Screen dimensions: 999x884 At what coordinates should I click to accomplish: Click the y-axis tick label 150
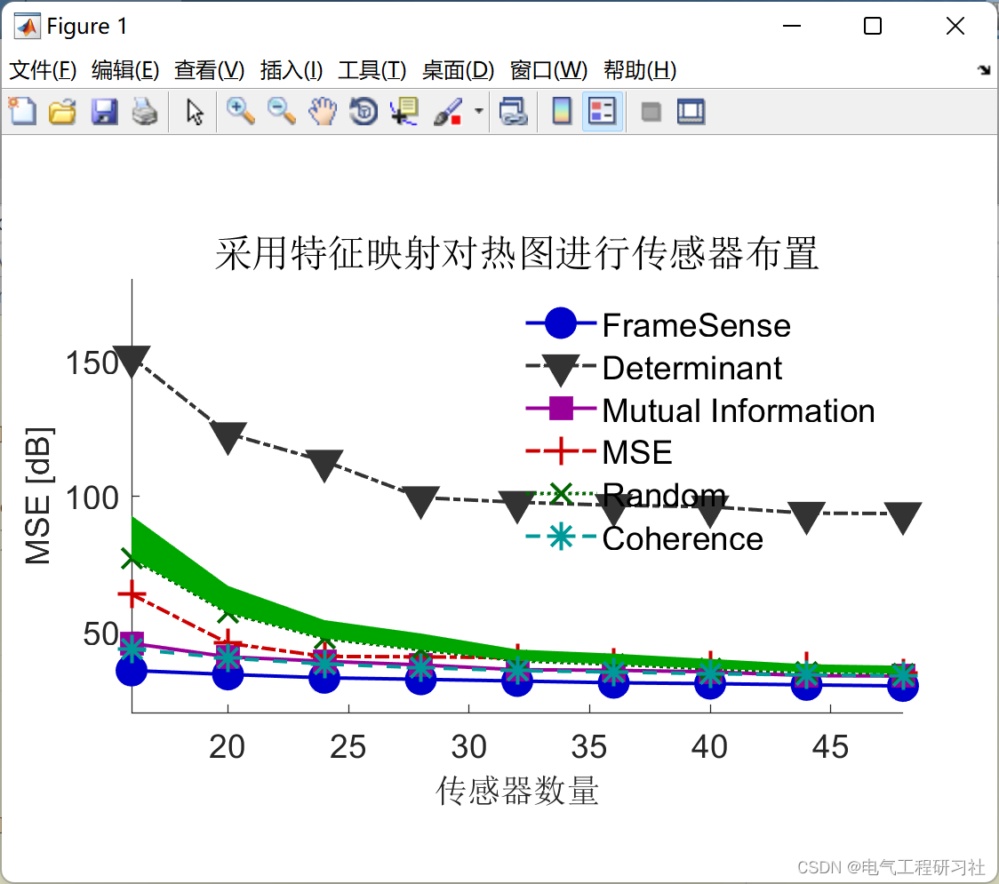click(92, 363)
